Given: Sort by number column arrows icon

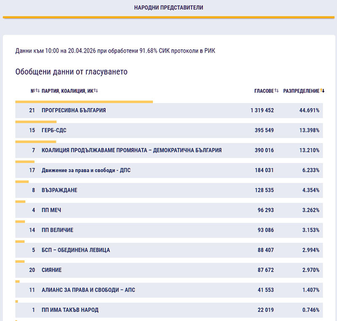Looking at the screenshot, I should click(x=38, y=91).
